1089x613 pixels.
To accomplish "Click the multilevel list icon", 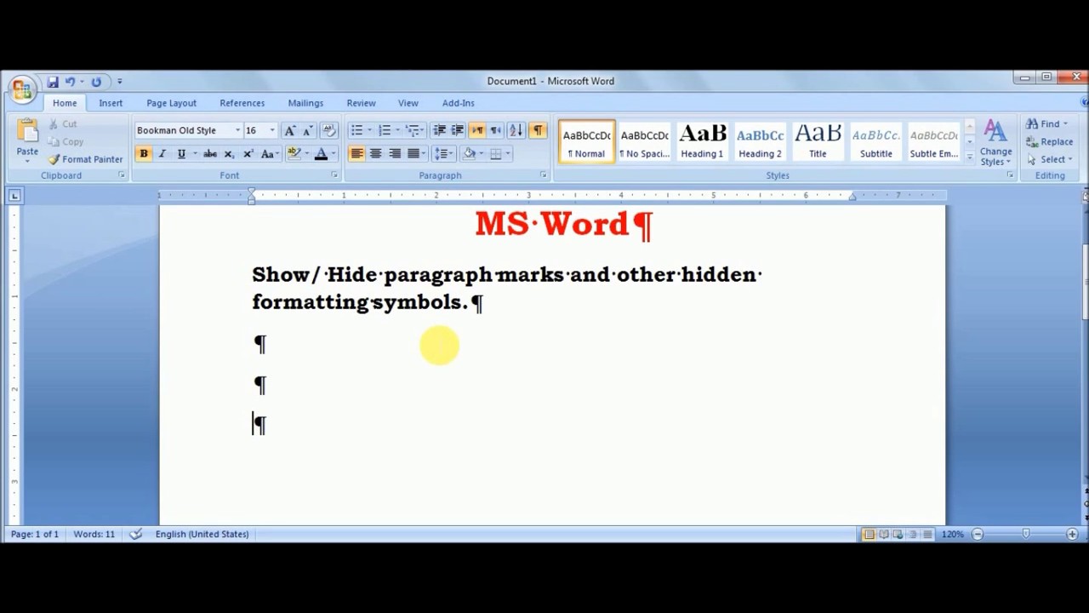I will [x=412, y=130].
